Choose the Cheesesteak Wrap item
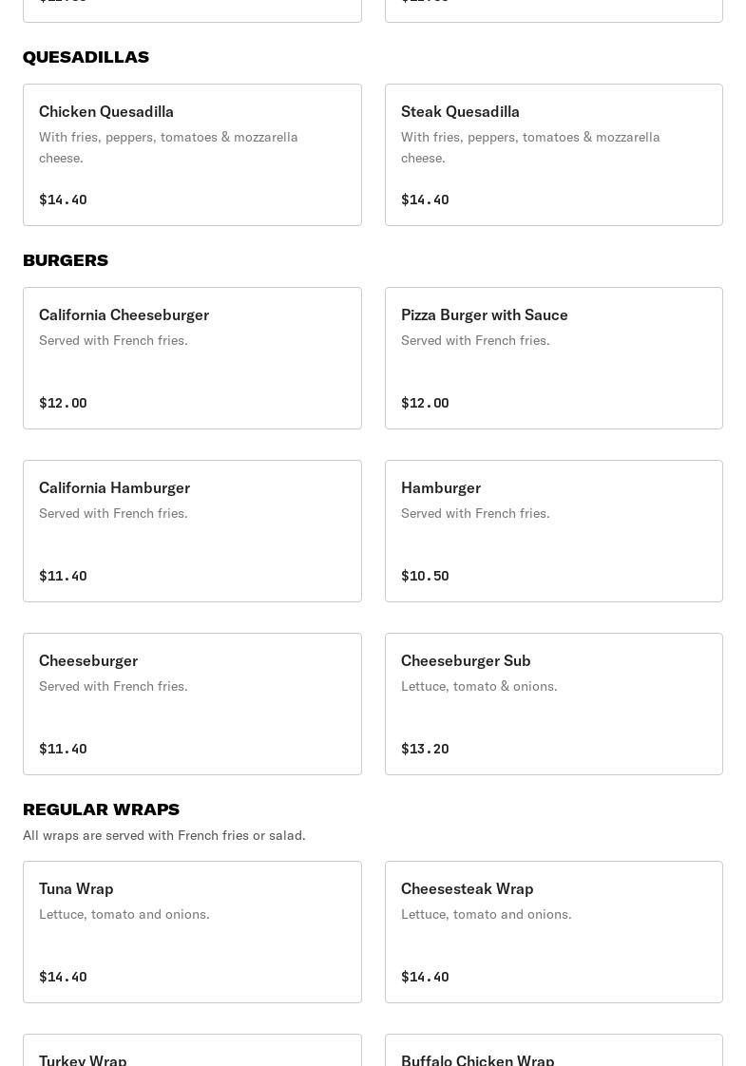The width and height of the screenshot is (746, 1066). [553, 932]
